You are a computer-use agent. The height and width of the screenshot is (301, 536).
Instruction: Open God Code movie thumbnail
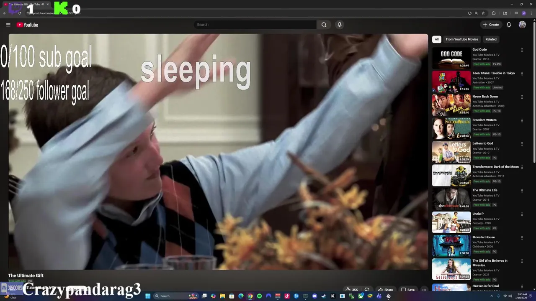[x=451, y=58]
